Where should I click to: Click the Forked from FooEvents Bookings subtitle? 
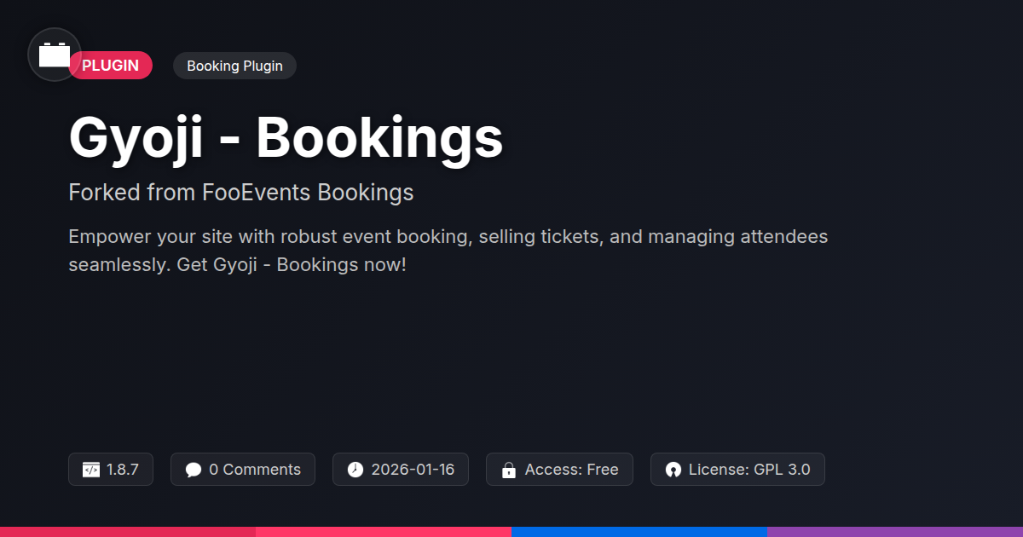pyautogui.click(x=241, y=193)
